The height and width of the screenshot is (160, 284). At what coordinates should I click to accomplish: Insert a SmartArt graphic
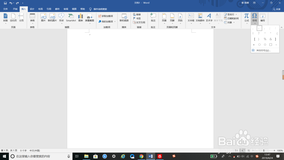click(x=71, y=18)
